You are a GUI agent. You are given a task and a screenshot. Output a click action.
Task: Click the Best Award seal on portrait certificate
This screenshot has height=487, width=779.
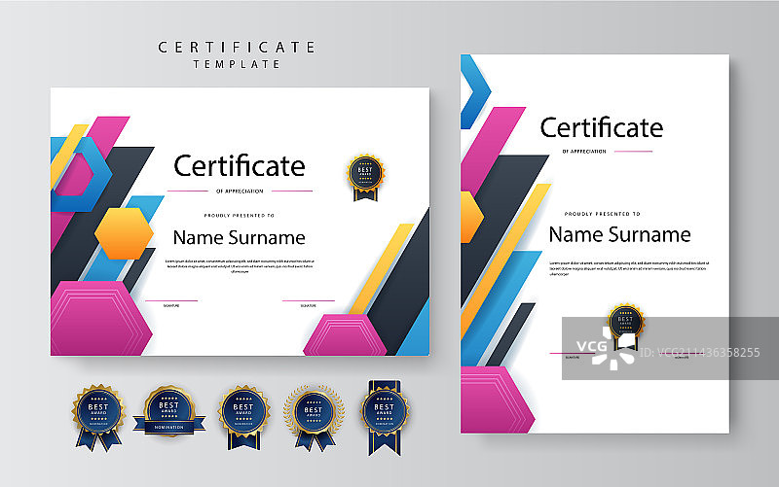click(x=625, y=323)
